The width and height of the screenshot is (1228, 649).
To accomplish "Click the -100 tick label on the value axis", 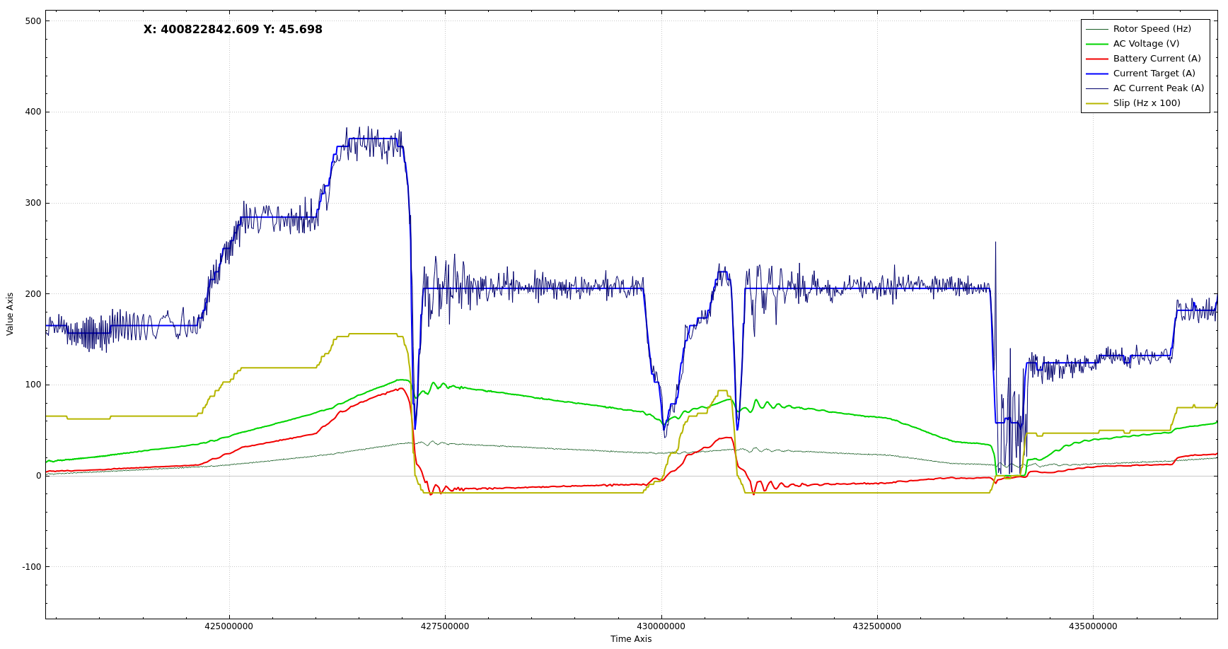I will [31, 567].
